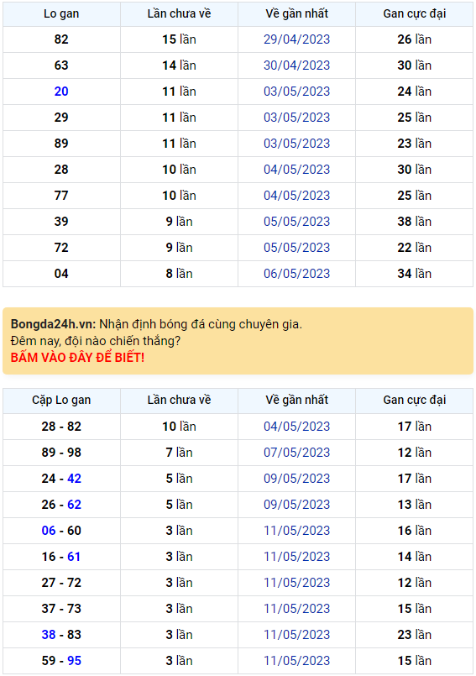
Task: Click blue number 06 in pair 06 - 60
Action: coord(49,530)
